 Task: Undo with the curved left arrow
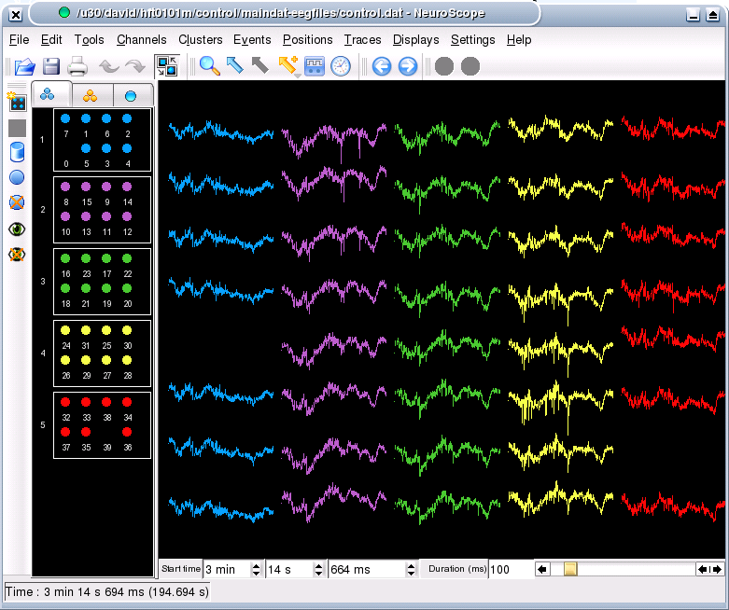click(109, 66)
